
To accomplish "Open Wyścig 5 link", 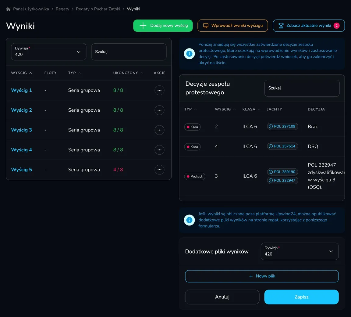I will [x=22, y=170].
